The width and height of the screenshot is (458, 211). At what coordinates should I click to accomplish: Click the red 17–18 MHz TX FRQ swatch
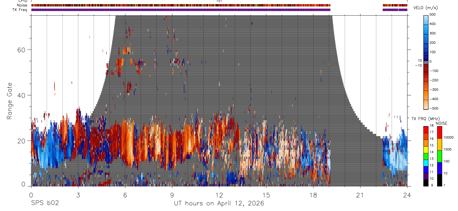pyautogui.click(x=426, y=130)
